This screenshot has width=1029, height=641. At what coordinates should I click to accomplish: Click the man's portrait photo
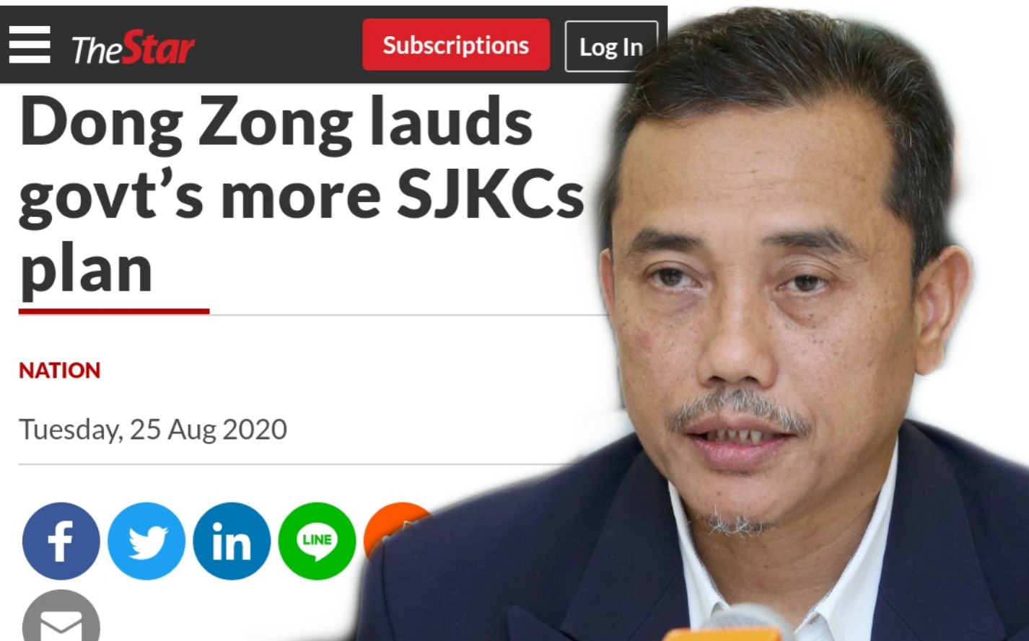[x=758, y=324]
